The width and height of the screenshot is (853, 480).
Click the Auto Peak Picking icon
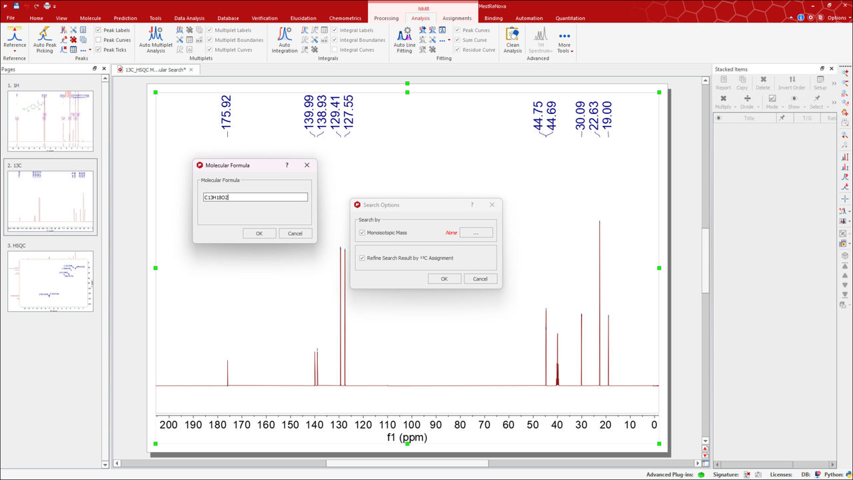click(45, 35)
